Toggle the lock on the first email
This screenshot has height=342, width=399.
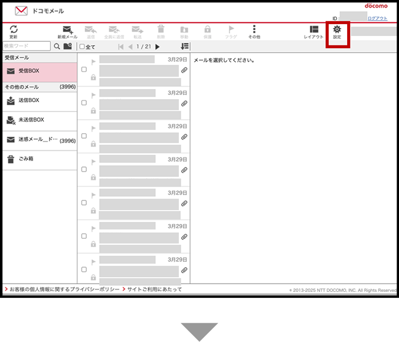(x=93, y=77)
